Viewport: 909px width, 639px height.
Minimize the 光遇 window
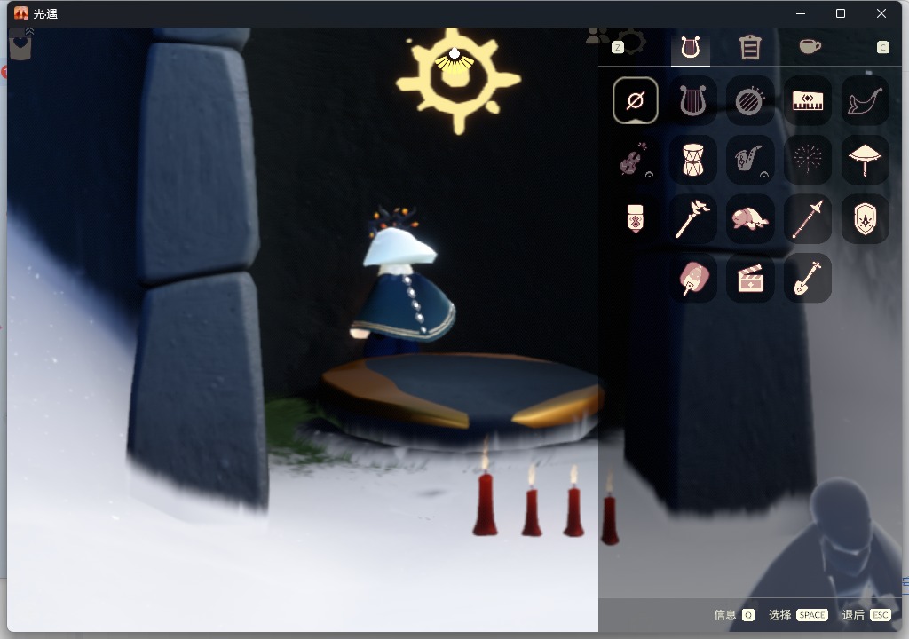pyautogui.click(x=801, y=13)
